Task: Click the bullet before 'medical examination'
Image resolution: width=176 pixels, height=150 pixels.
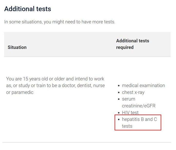Action: point(119,86)
